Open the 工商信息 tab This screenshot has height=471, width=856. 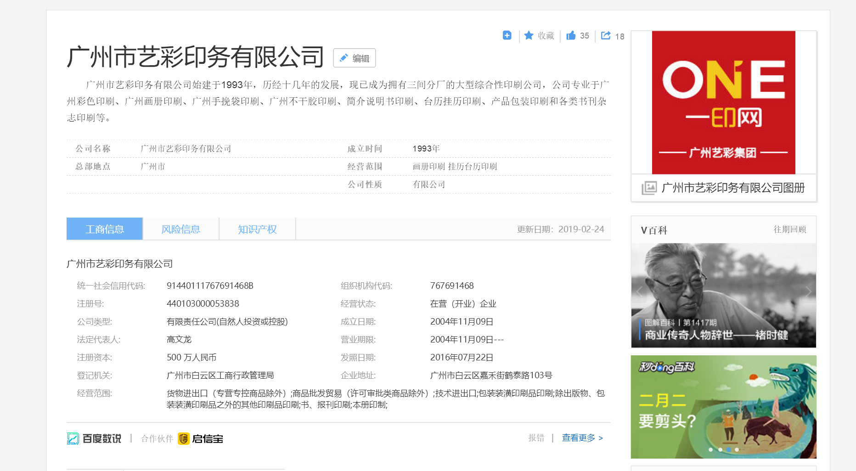105,229
